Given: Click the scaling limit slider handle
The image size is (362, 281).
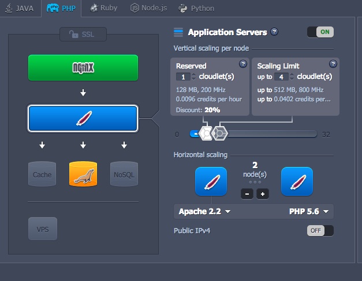Looking at the screenshot, I should tap(219, 134).
